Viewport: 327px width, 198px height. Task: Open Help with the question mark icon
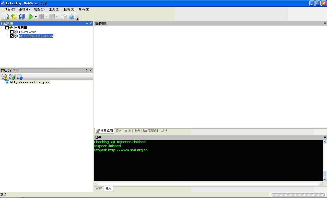click(72, 17)
